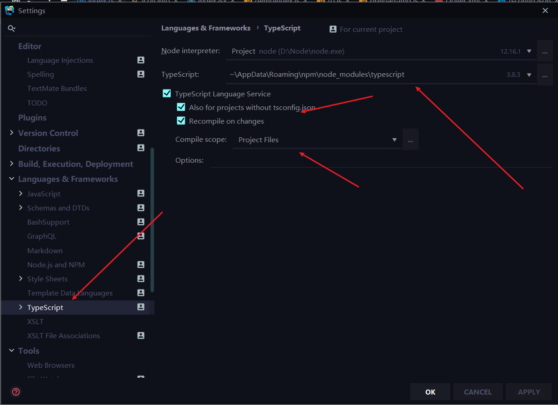The width and height of the screenshot is (558, 405).
Task: Browse for Node interpreter with ellipsis button
Action: [545, 51]
